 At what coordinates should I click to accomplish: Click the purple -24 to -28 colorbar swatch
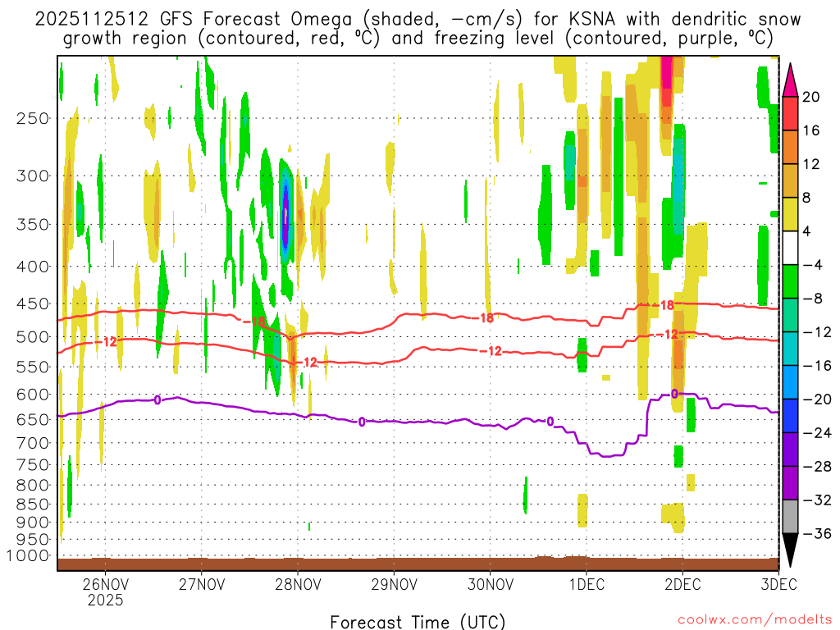pyautogui.click(x=790, y=450)
